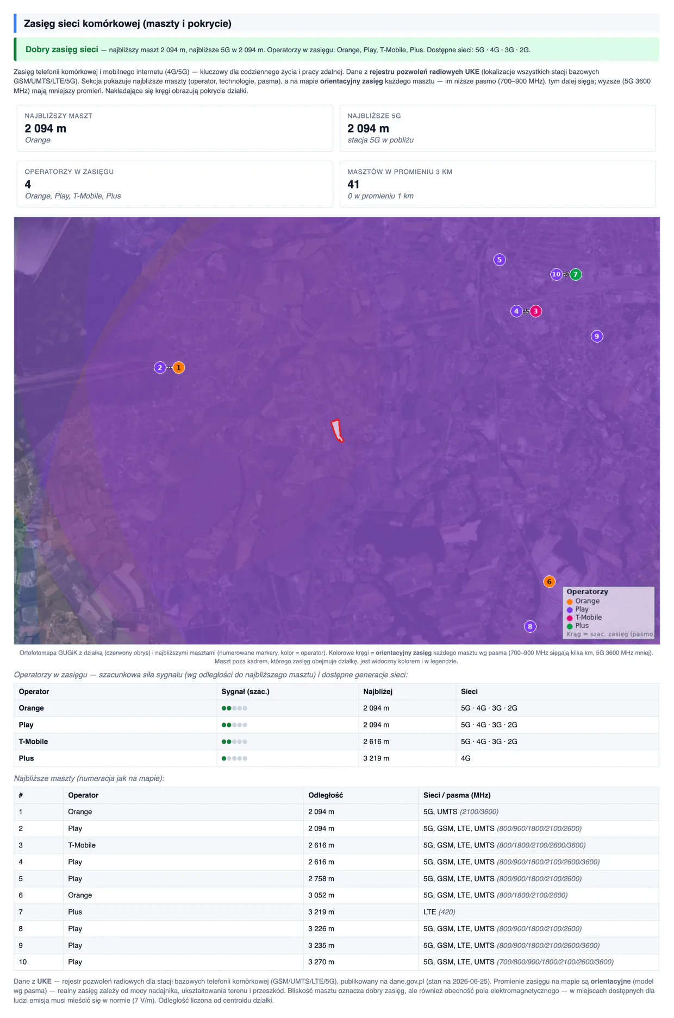Viewport: 674px width, 1018px height.
Task: Click Play signal strength dots
Action: (234, 725)
